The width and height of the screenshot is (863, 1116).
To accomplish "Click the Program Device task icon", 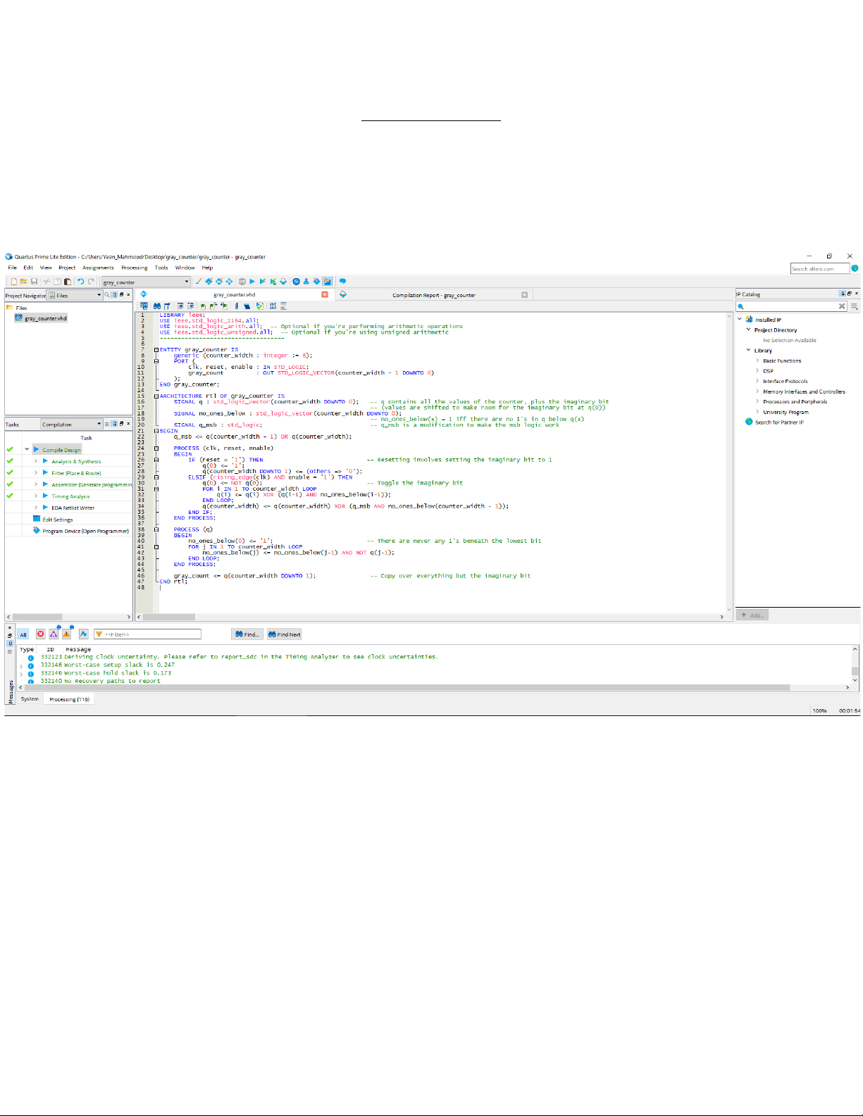I will point(37,530).
